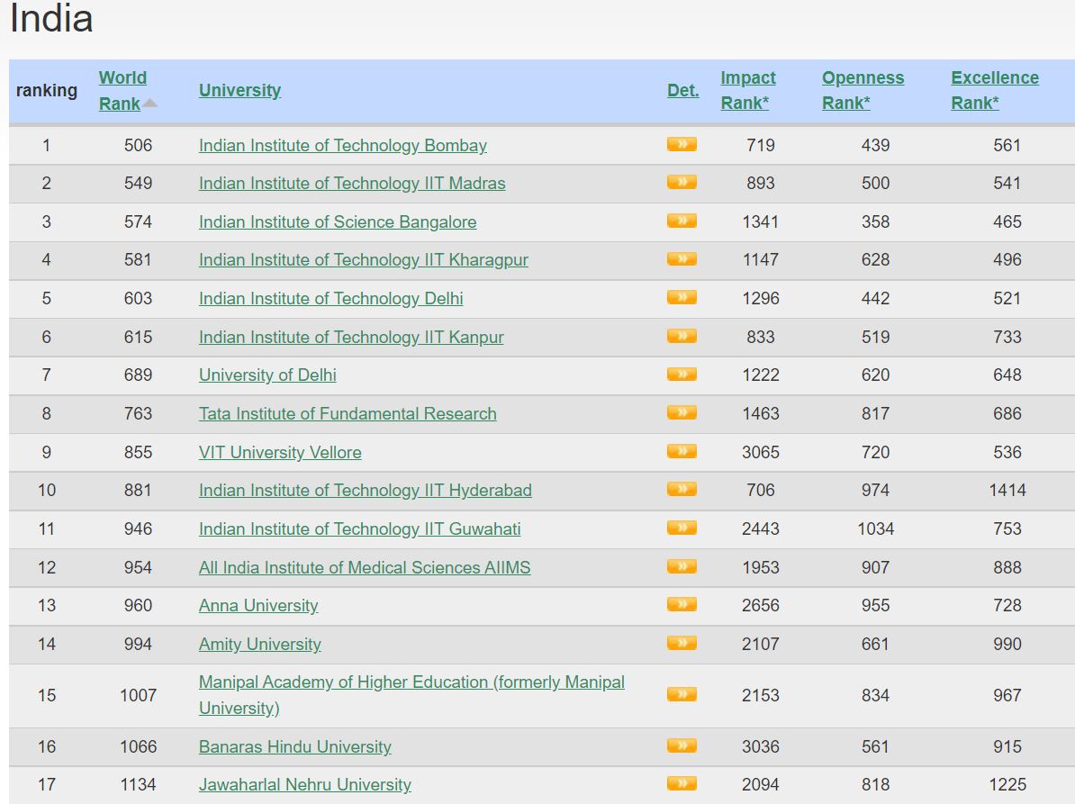
Task: Open details icon for Amity University
Action: (682, 643)
